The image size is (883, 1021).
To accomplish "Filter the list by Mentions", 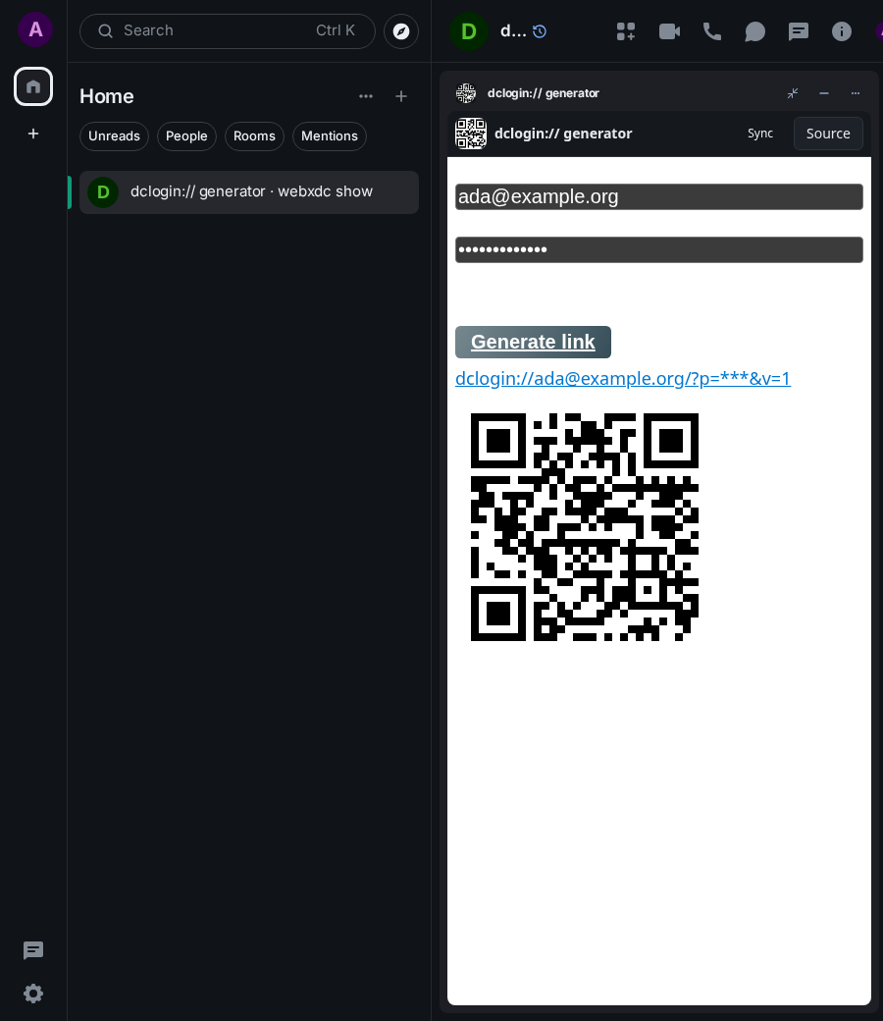I will 330,136.
